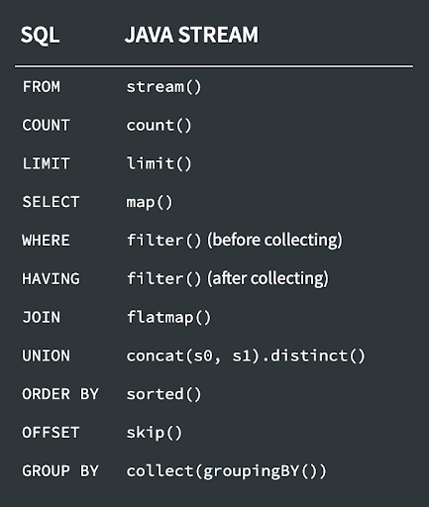The height and width of the screenshot is (507, 429).
Task: Click the count() method entry
Action: click(159, 126)
